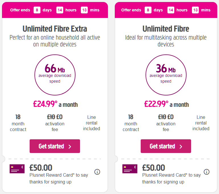Click the Unlimited Fibre plan heading
Viewport: 219px width, 194px height.
pos(166,29)
